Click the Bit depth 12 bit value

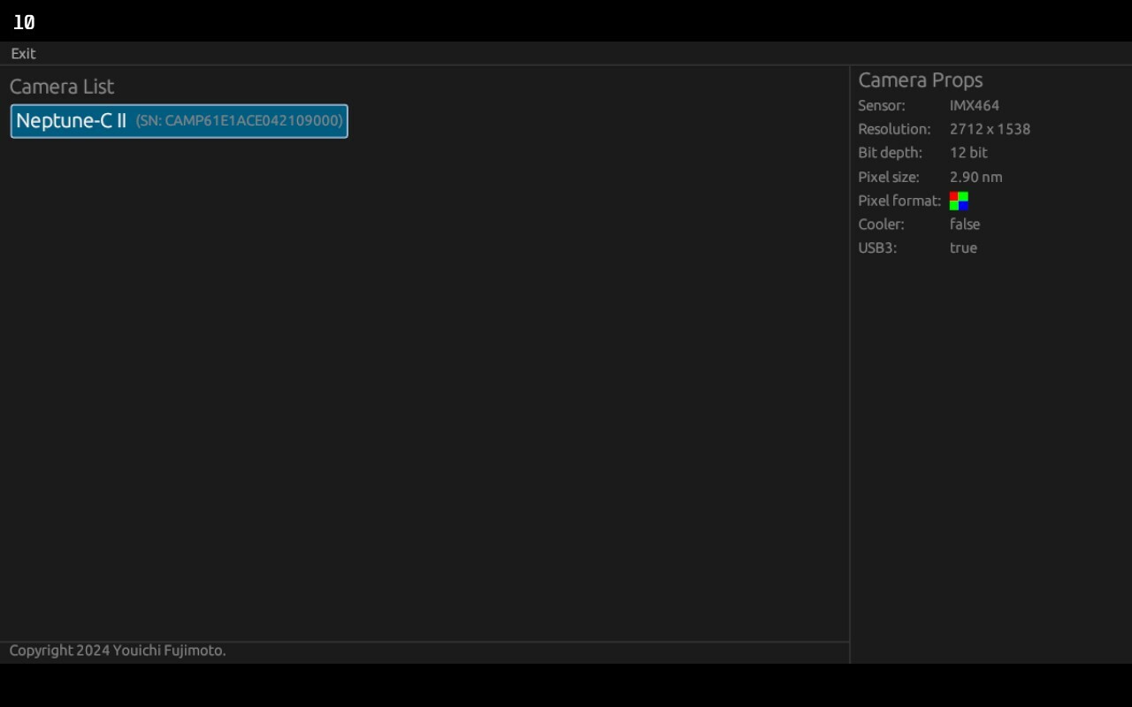coord(968,153)
